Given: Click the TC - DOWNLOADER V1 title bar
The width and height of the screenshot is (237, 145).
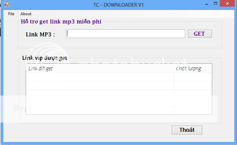Looking at the screenshot, I should tap(118, 5).
